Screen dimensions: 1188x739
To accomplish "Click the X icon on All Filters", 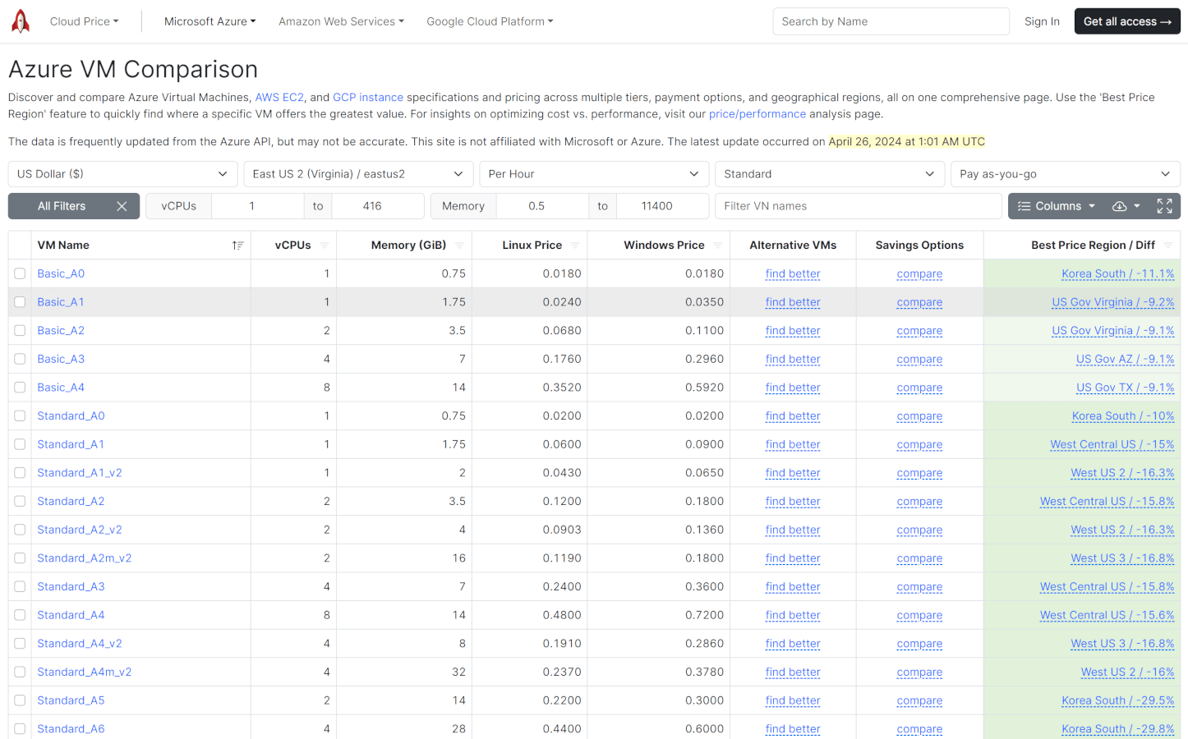I will pyautogui.click(x=122, y=206).
